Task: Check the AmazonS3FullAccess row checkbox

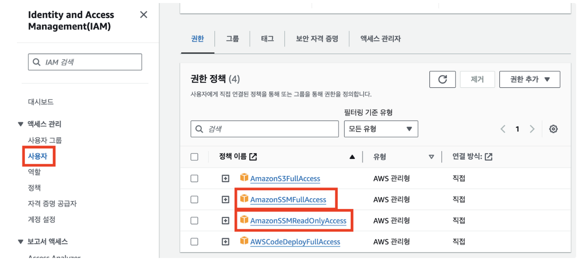Action: pyautogui.click(x=194, y=178)
